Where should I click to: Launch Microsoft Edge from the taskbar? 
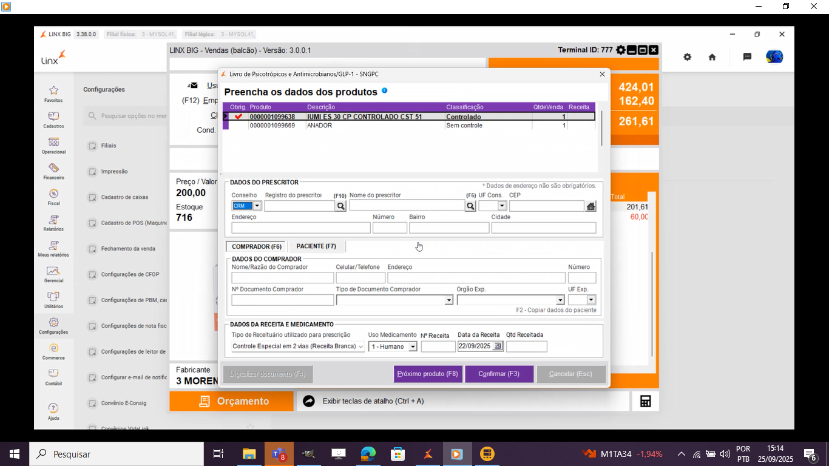coord(368,454)
